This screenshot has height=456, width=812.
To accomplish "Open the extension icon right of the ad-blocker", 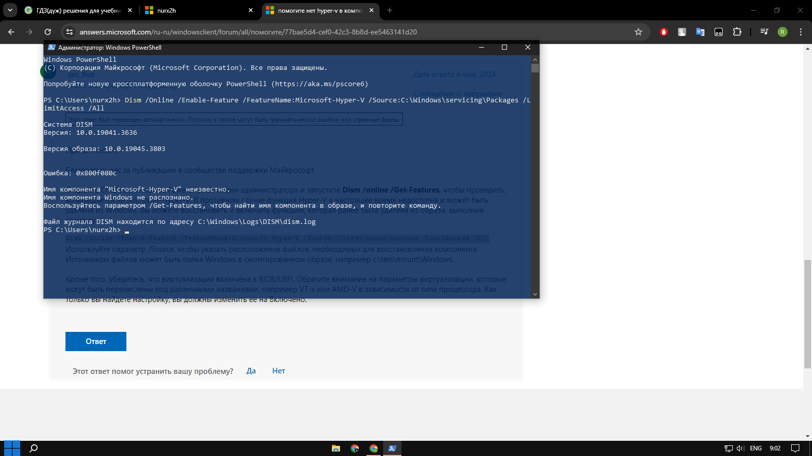I will pos(682,32).
